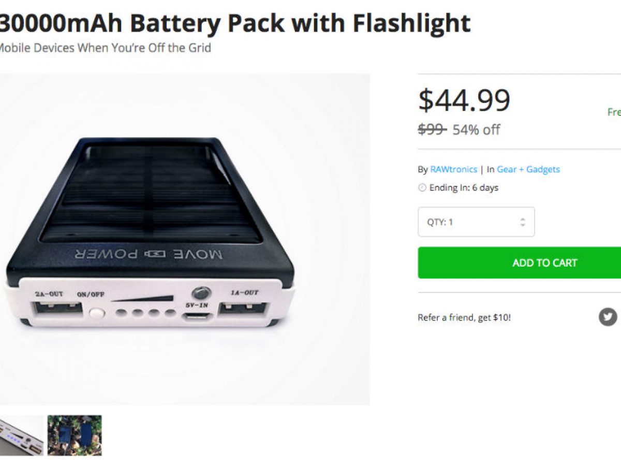Click the $44.99 sale price
The width and height of the screenshot is (621, 466).
point(464,100)
